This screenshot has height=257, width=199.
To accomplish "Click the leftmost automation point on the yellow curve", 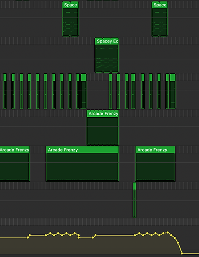I will click(x=28, y=237).
